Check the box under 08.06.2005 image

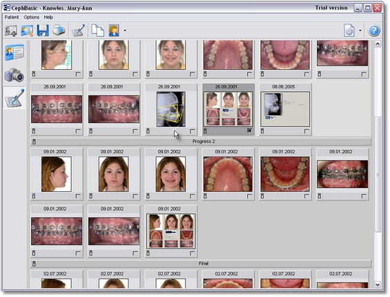[306, 131]
